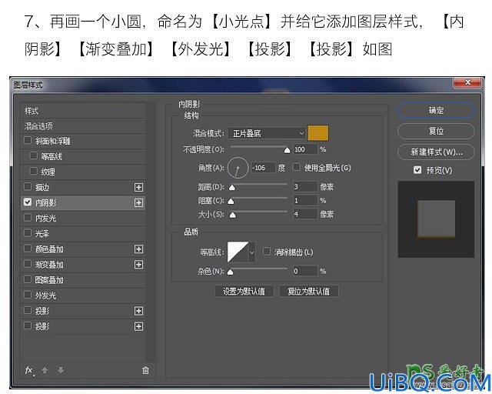
Task: Click the 杂色 field showing 0
Action: pos(305,271)
